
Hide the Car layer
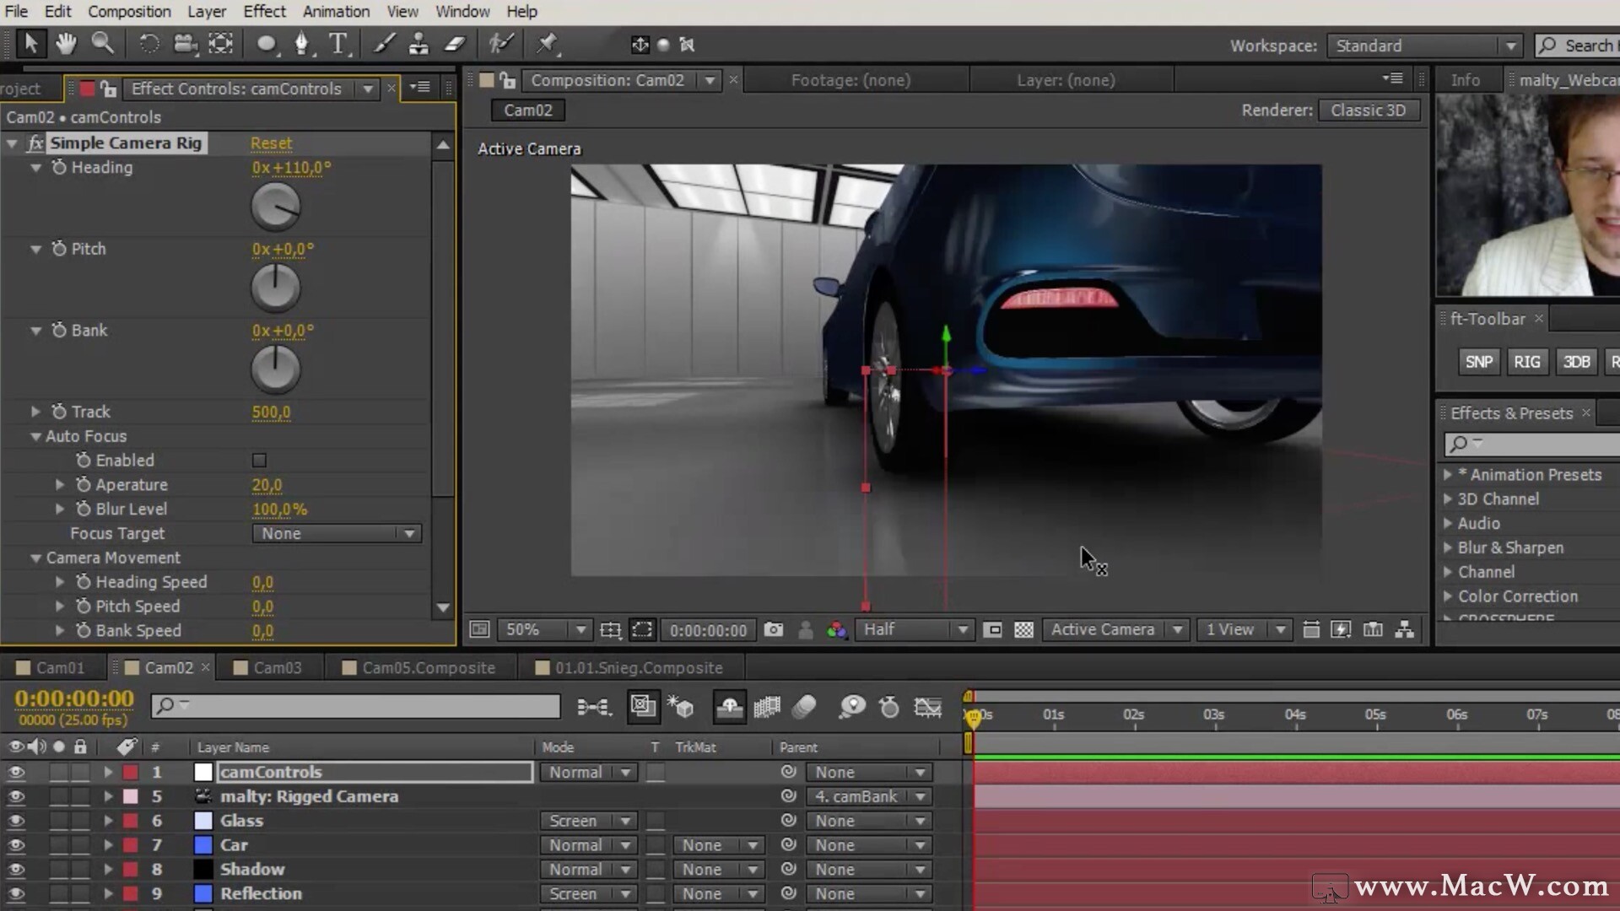tap(16, 845)
